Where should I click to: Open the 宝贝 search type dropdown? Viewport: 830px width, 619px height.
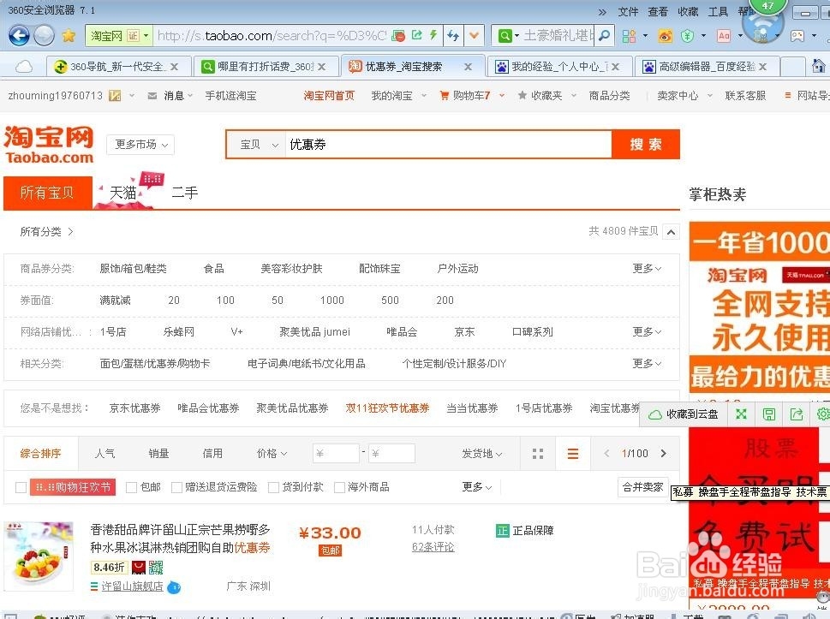(259, 145)
